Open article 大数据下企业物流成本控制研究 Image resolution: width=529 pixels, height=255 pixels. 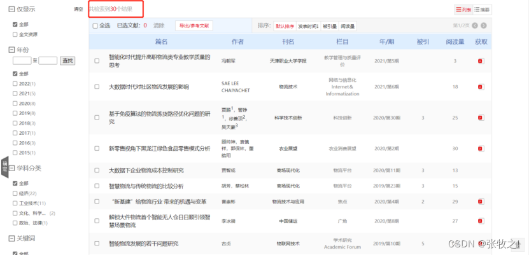point(146,170)
